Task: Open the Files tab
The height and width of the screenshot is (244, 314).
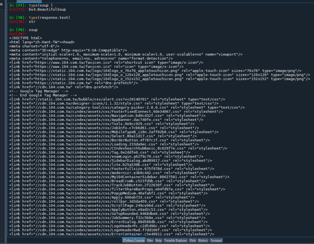Action: [x=150, y=241]
